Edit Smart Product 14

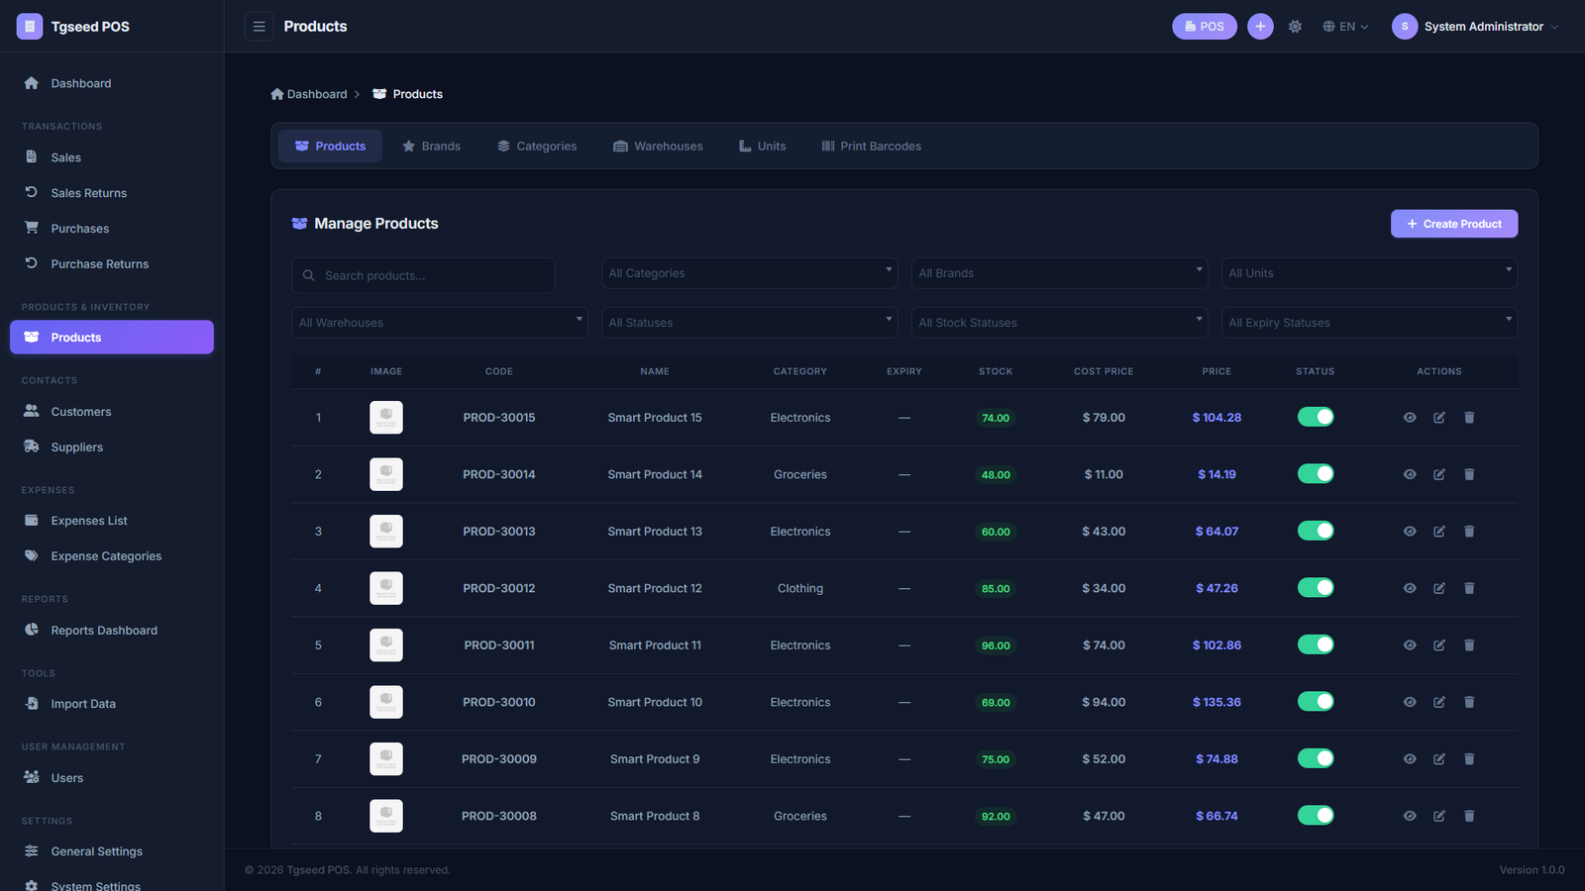[x=1439, y=474]
